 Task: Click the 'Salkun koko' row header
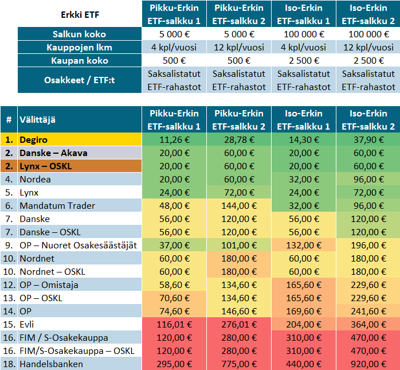pyautogui.click(x=80, y=34)
